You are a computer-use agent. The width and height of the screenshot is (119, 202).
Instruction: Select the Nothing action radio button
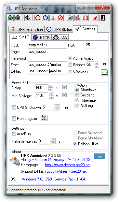click(77, 106)
